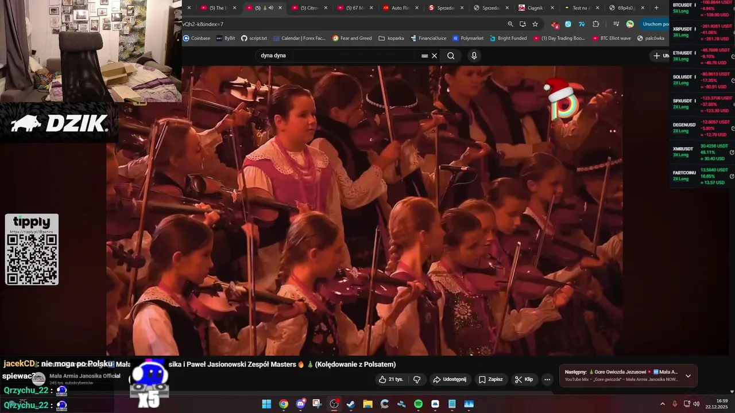Open the Polymarket bookmark

click(x=468, y=38)
